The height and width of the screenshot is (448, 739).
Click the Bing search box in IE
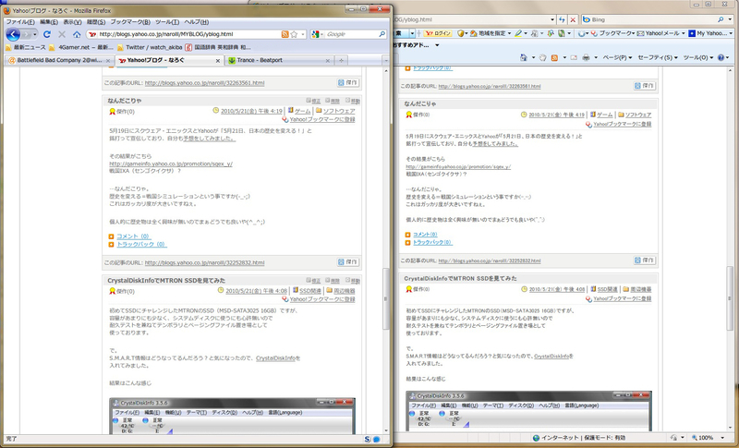653,19
